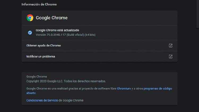Click the (64 bits) text in the version line

(x=90, y=35)
